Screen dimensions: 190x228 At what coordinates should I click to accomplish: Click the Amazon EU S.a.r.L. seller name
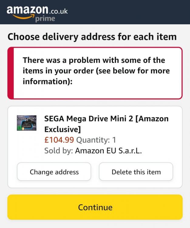click(108, 151)
